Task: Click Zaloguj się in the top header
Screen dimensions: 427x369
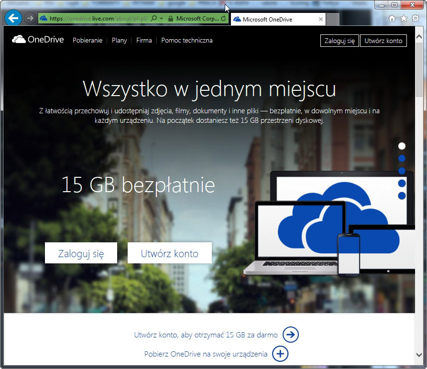Action: (x=339, y=41)
